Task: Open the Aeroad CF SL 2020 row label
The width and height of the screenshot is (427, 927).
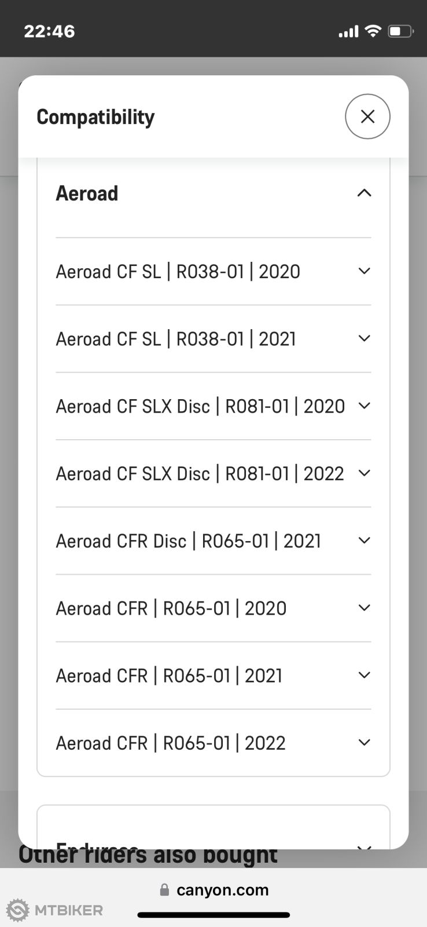Action: pos(178,272)
